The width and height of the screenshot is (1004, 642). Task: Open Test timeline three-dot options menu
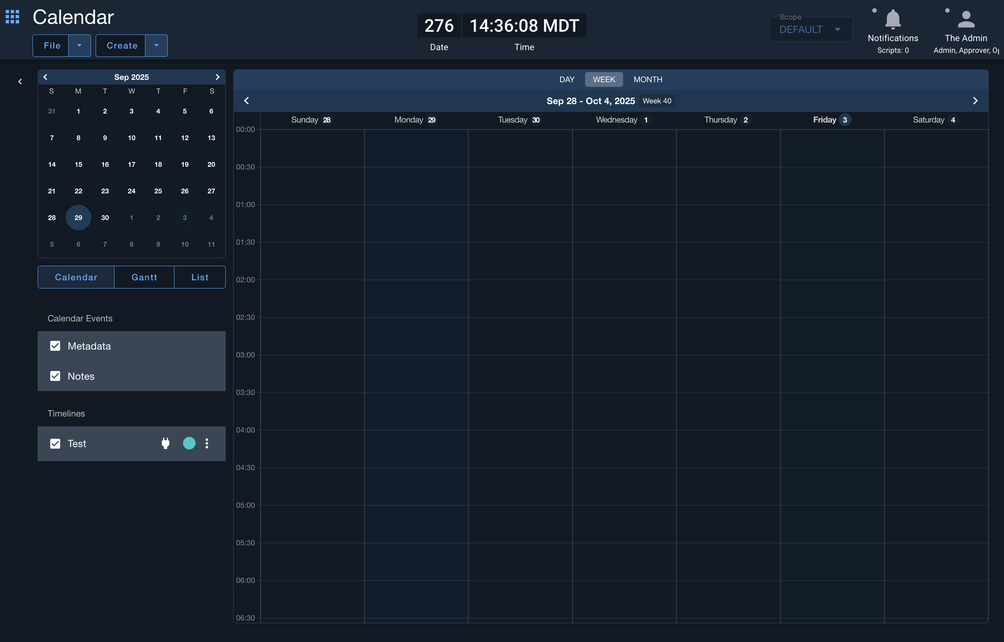click(207, 443)
